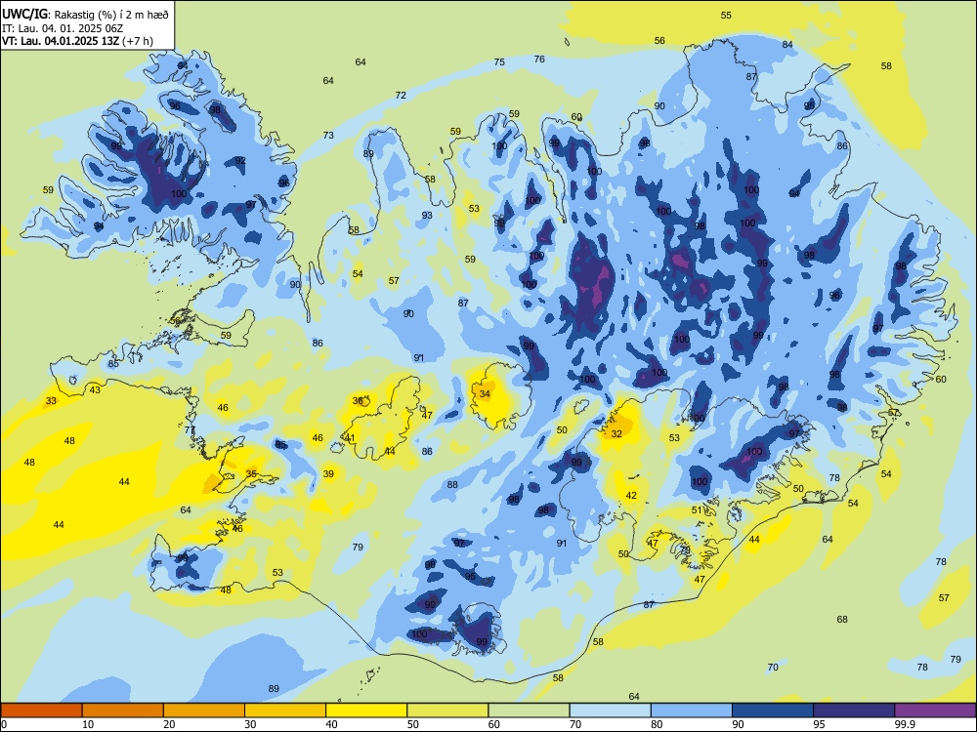Pick the pale yellow 50–60 legend segment
Screen dimensions: 977x732
(447, 711)
